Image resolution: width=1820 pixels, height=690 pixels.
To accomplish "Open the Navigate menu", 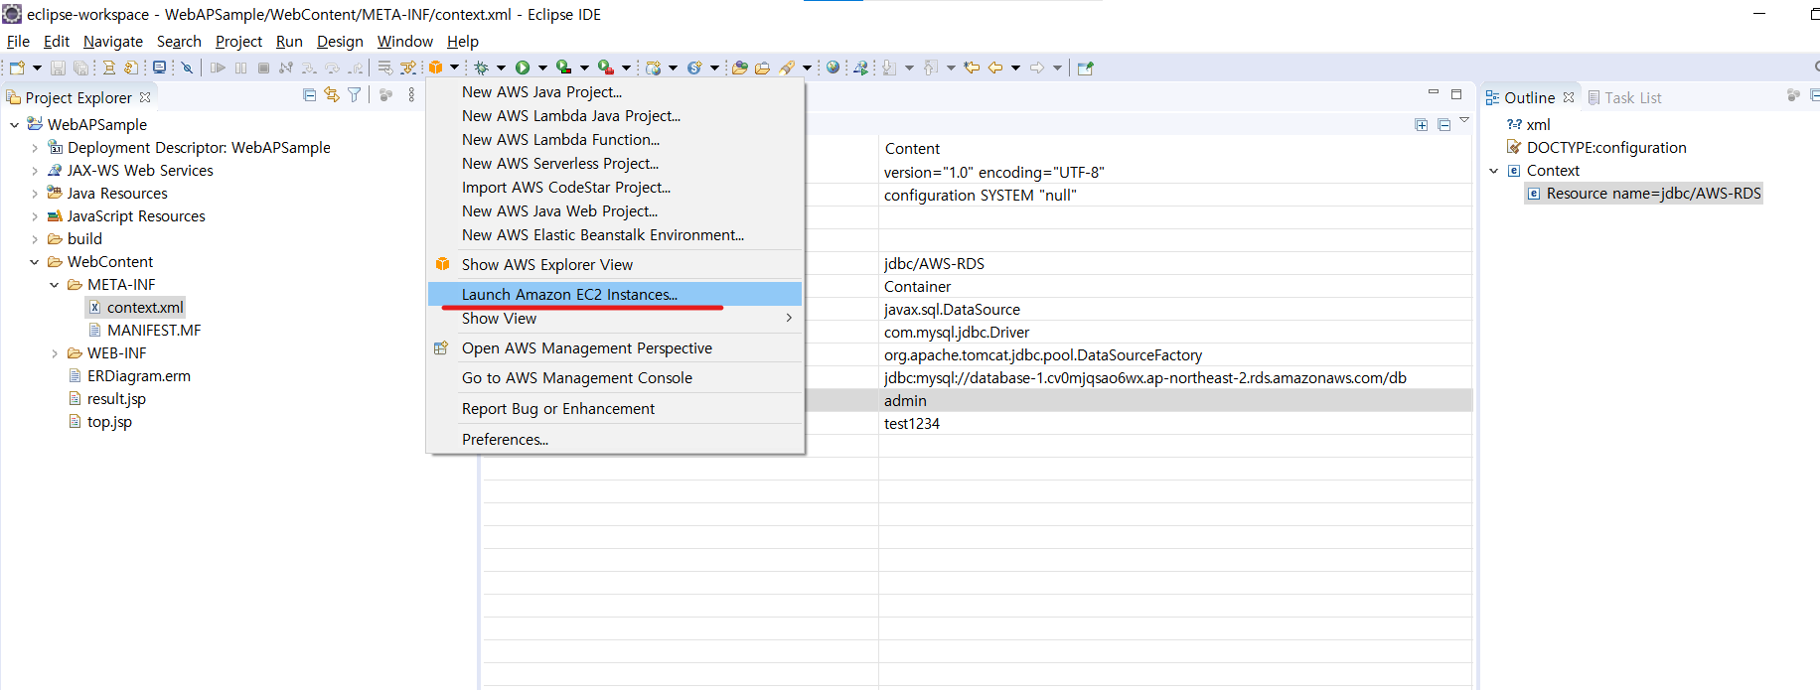I will (113, 41).
